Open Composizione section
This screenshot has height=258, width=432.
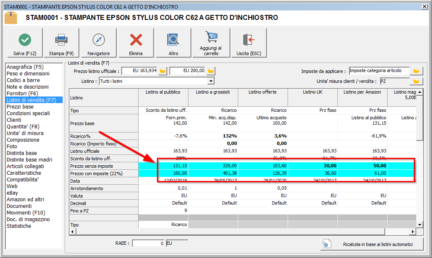pos(23,140)
